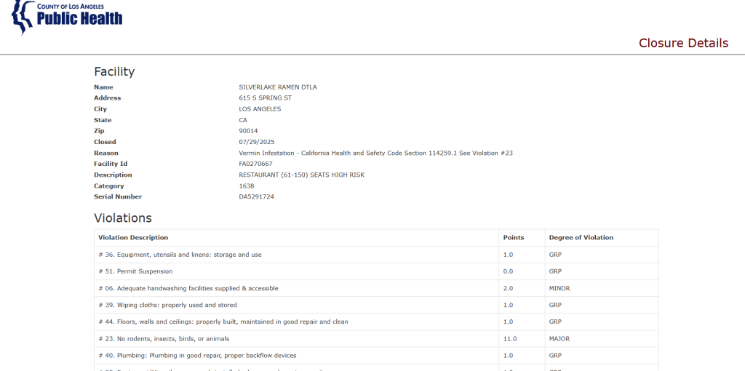Viewport: 745px width, 371px height.
Task: Click violation # 44 Floors, walls and ceilings
Action: [223, 322]
